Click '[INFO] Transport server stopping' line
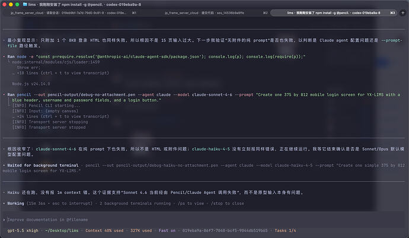This screenshot has width=409, height=238. point(50,122)
